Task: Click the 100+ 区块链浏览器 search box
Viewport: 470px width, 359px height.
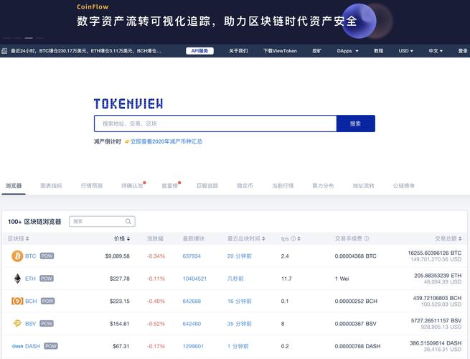Action: [102, 221]
